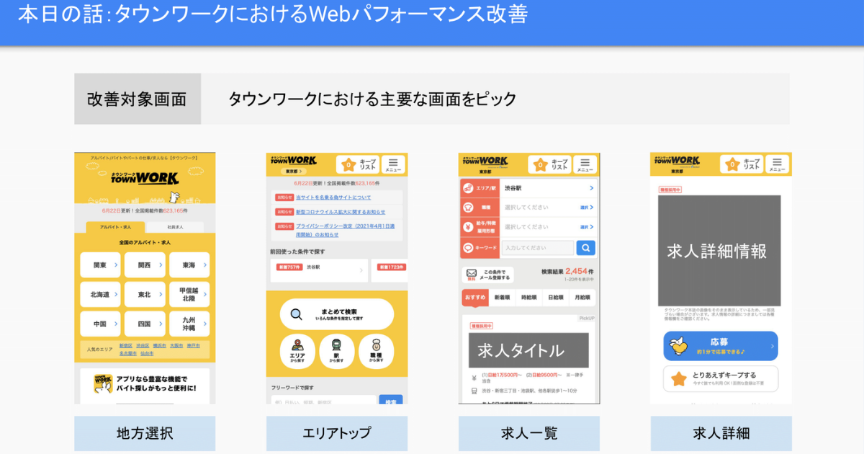Select the 日給順 sort tab
Screen dimensions: 864x454
click(555, 297)
